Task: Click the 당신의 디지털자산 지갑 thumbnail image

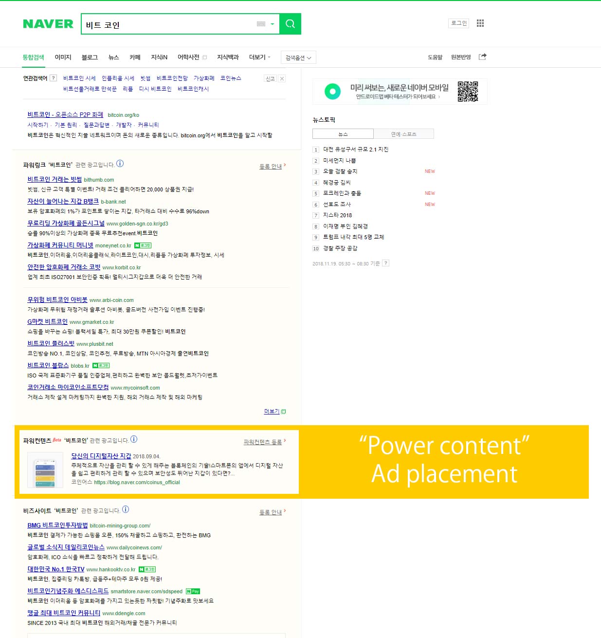Action: (x=45, y=470)
